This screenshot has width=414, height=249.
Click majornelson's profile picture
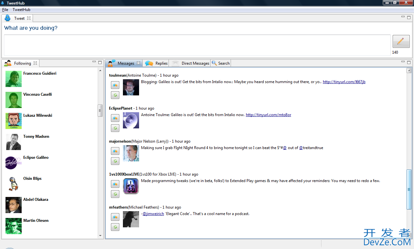tap(131, 153)
